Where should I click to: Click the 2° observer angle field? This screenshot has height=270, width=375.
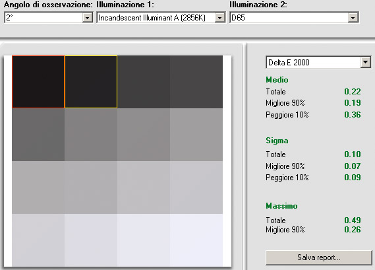[43, 18]
